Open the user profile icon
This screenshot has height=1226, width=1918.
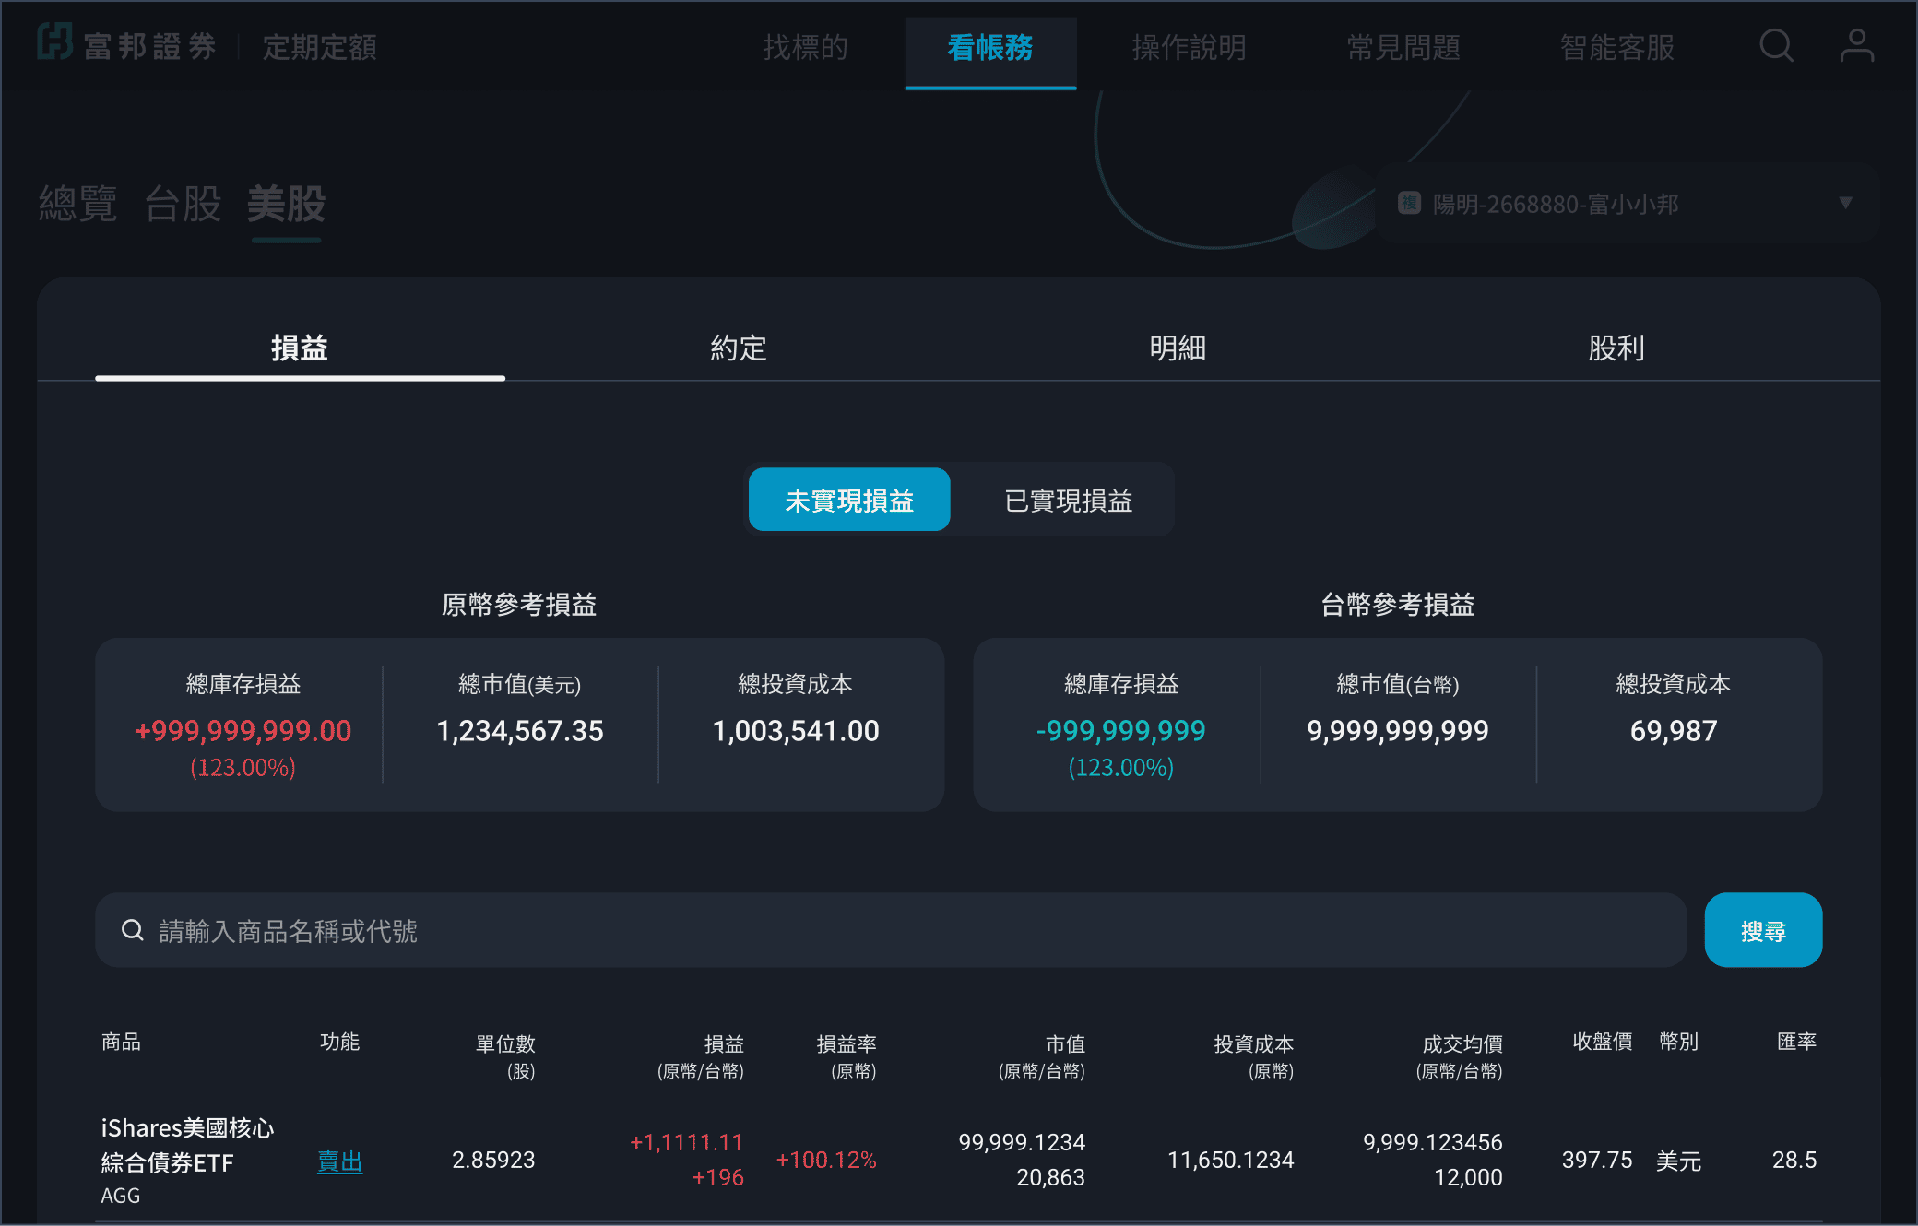point(1856,45)
